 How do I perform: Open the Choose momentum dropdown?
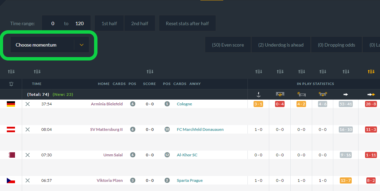point(49,45)
